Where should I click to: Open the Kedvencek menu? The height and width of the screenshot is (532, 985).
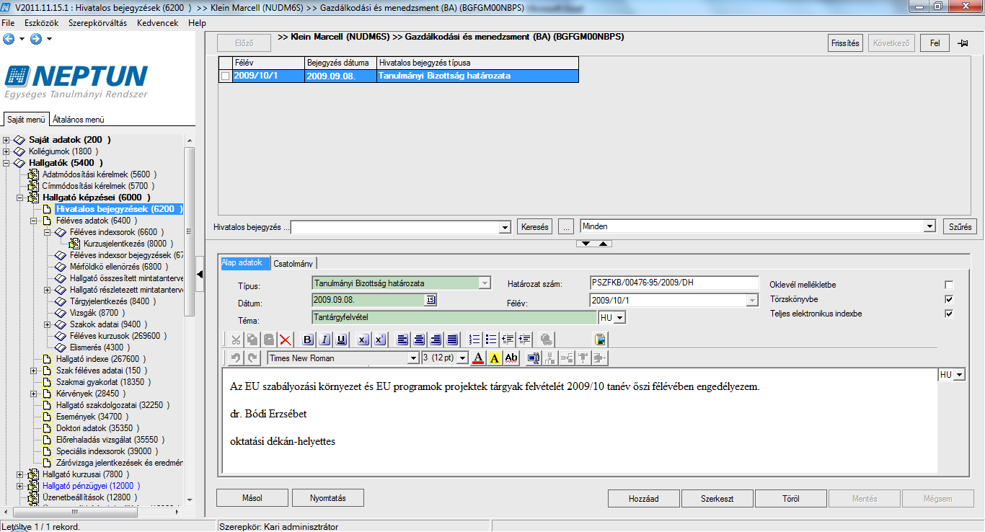[x=157, y=23]
